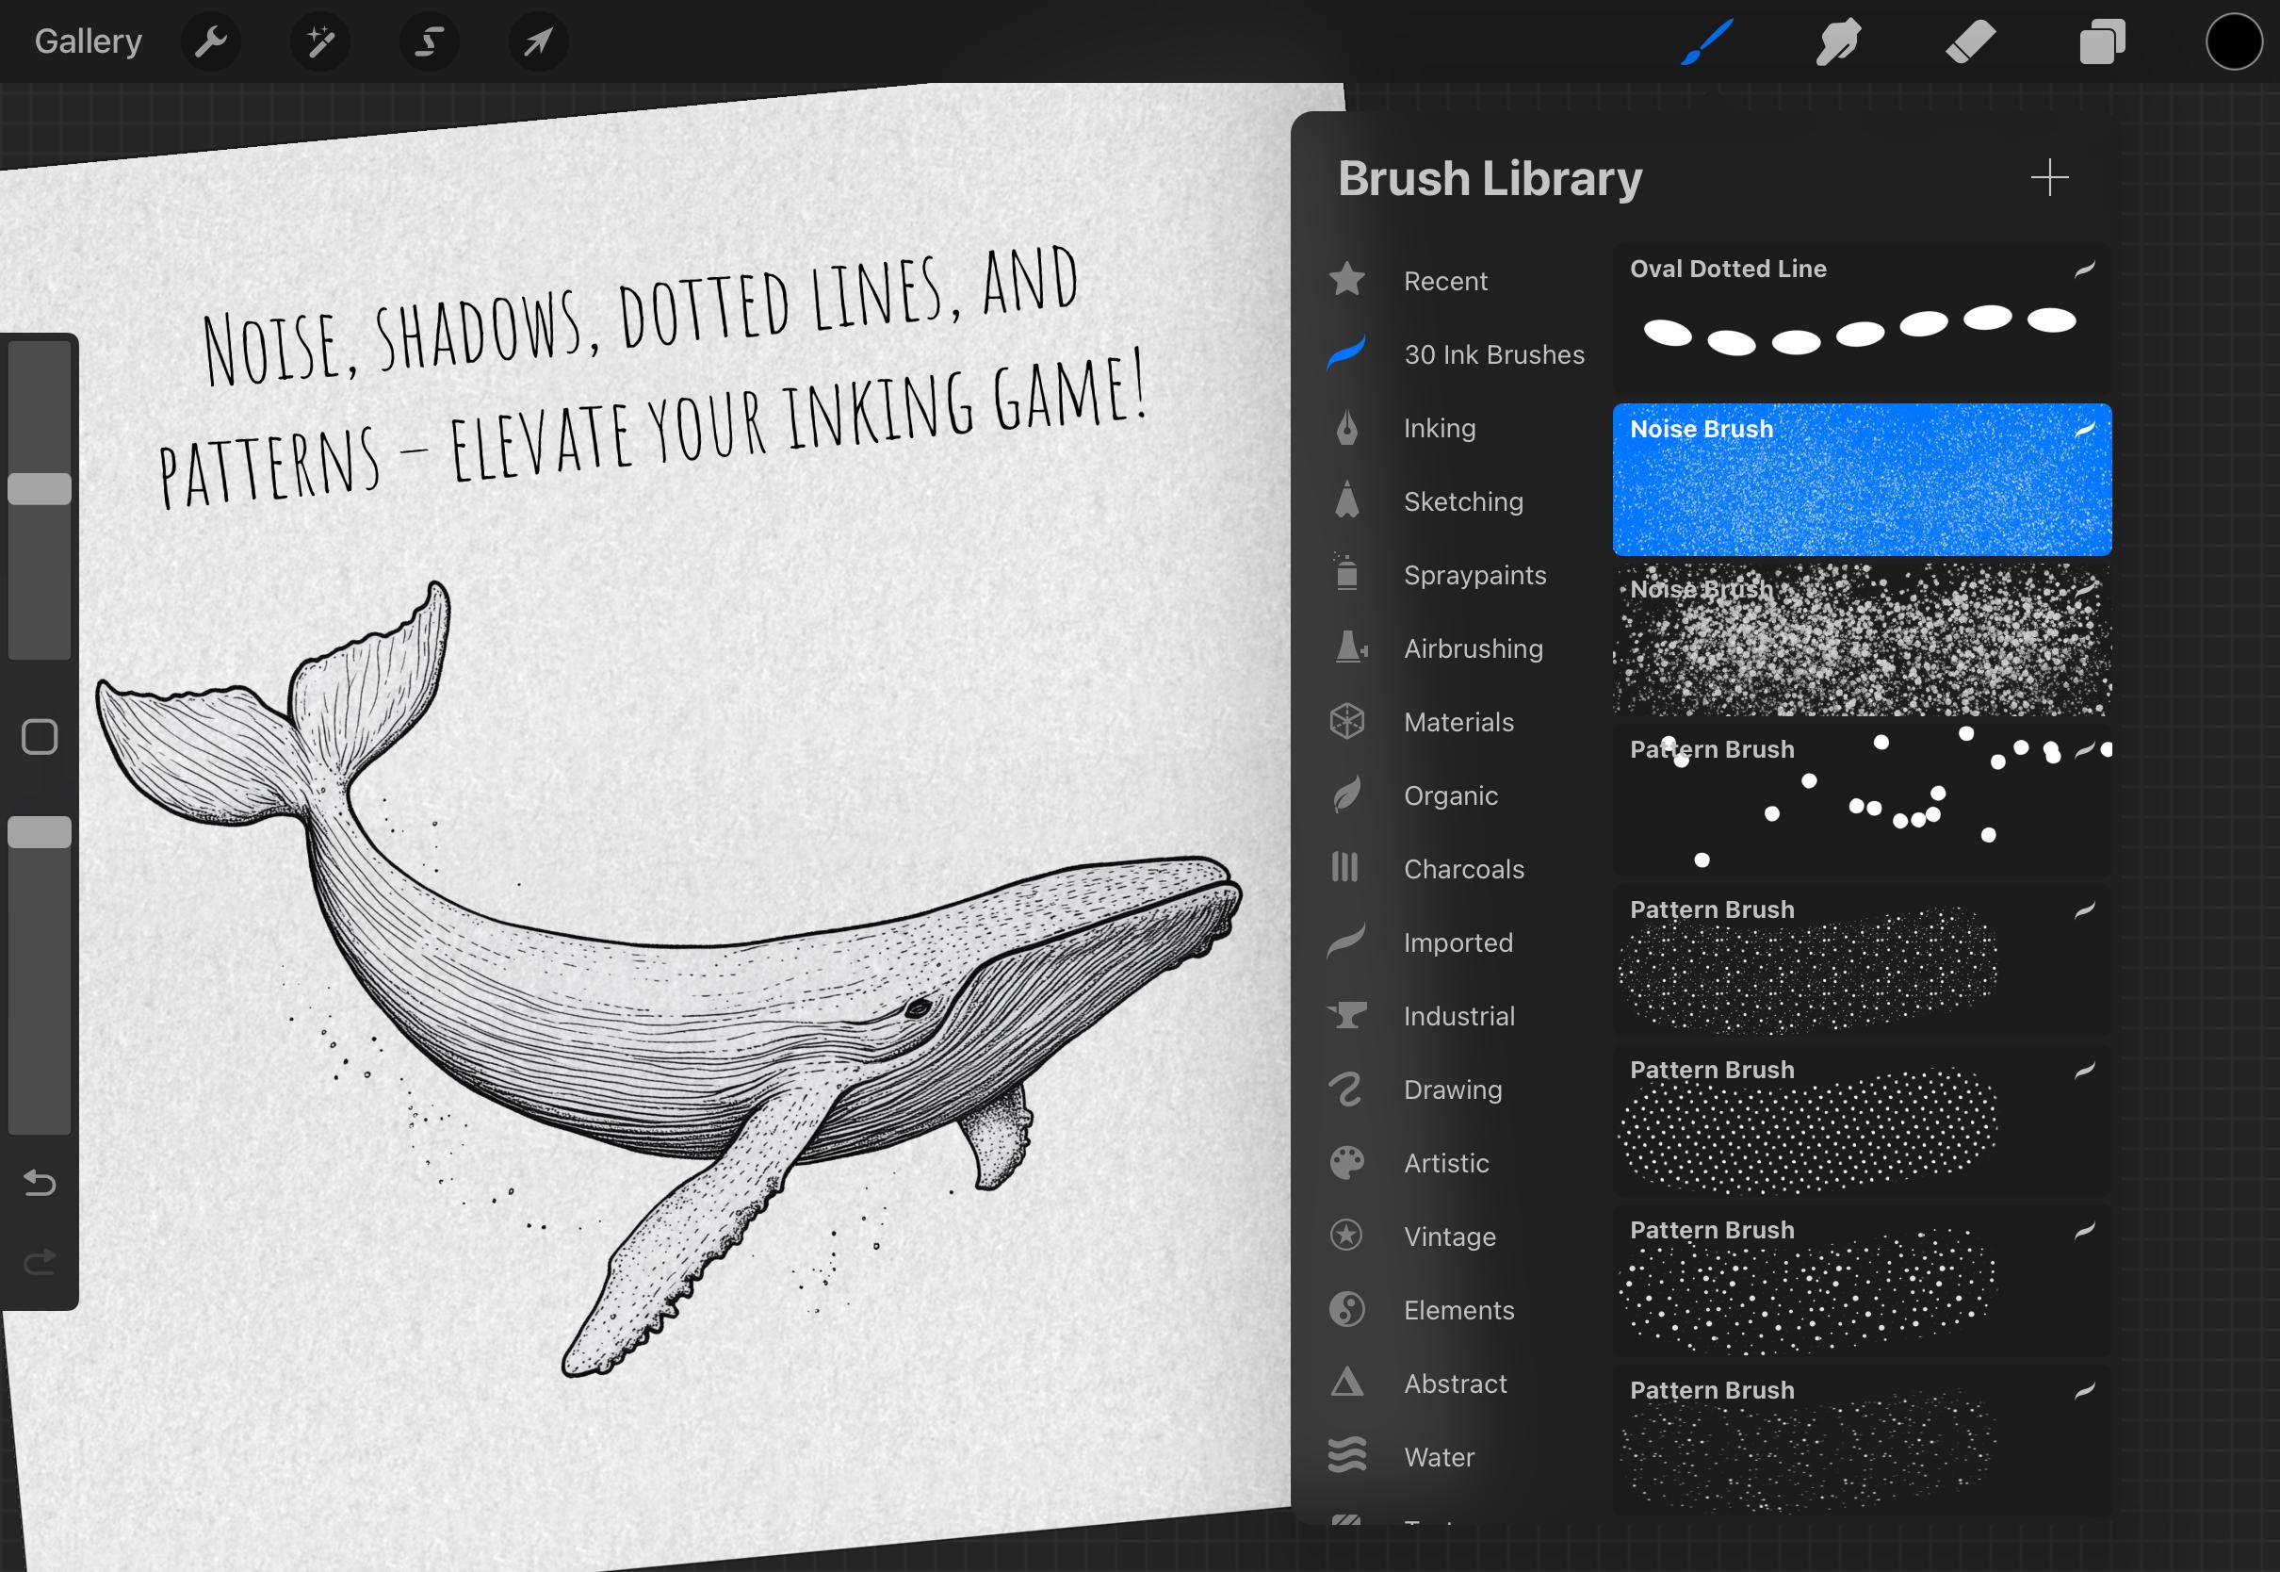The height and width of the screenshot is (1572, 2280).
Task: Open the Layers panel icon
Action: (x=2102, y=41)
